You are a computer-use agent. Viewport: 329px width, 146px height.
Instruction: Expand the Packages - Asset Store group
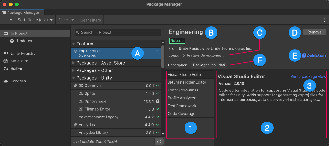point(74,63)
